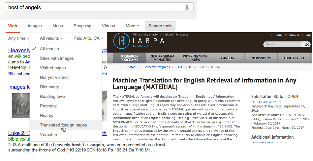The width and height of the screenshot is (313, 161).
Task: Select 'Nearby' option
Action: coord(66,116)
